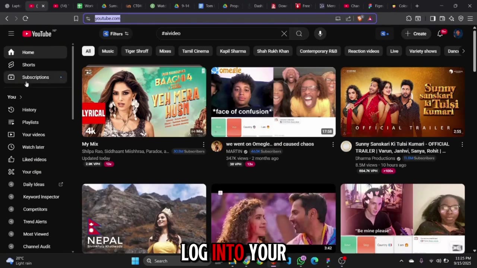Toggle the browser sidebar panel icon
477x268 pixels.
click(433, 18)
